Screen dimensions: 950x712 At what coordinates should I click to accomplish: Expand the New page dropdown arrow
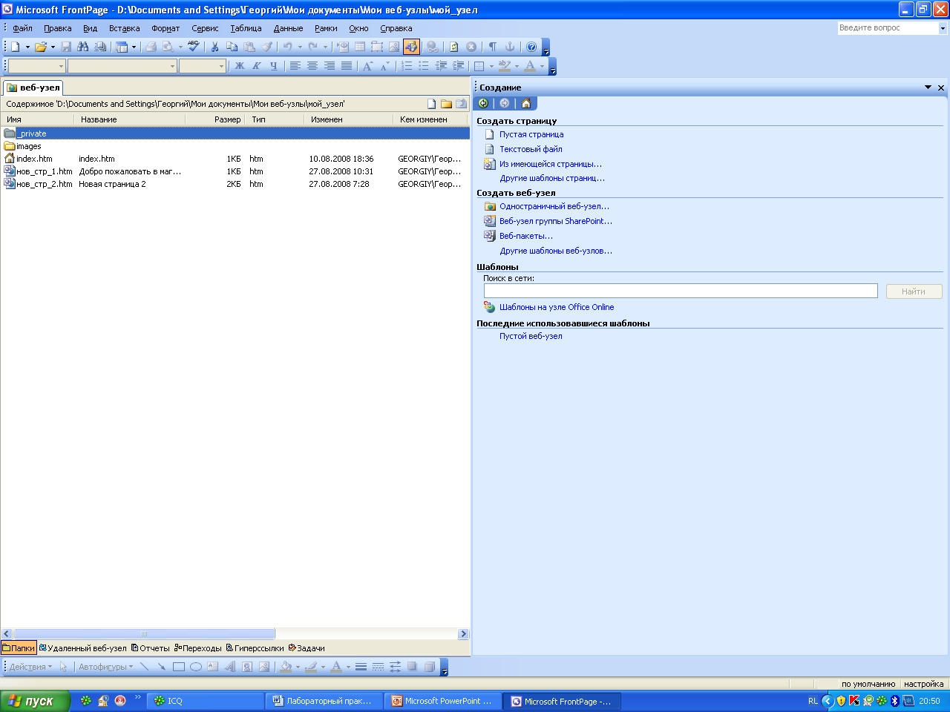pos(27,47)
